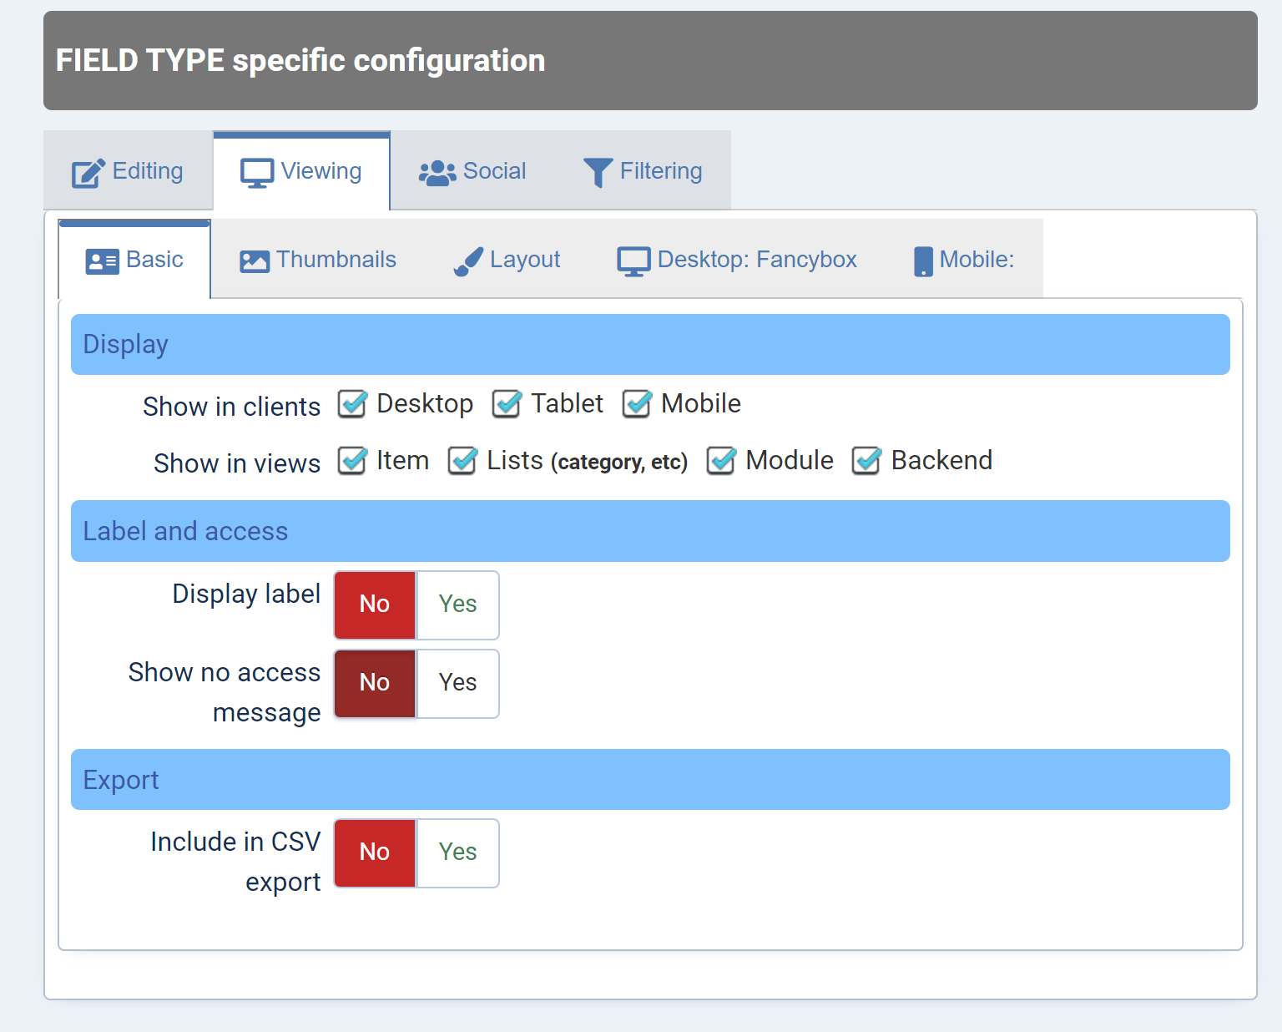Set Display label to No
Viewport: 1282px width, 1032px height.
tap(375, 605)
